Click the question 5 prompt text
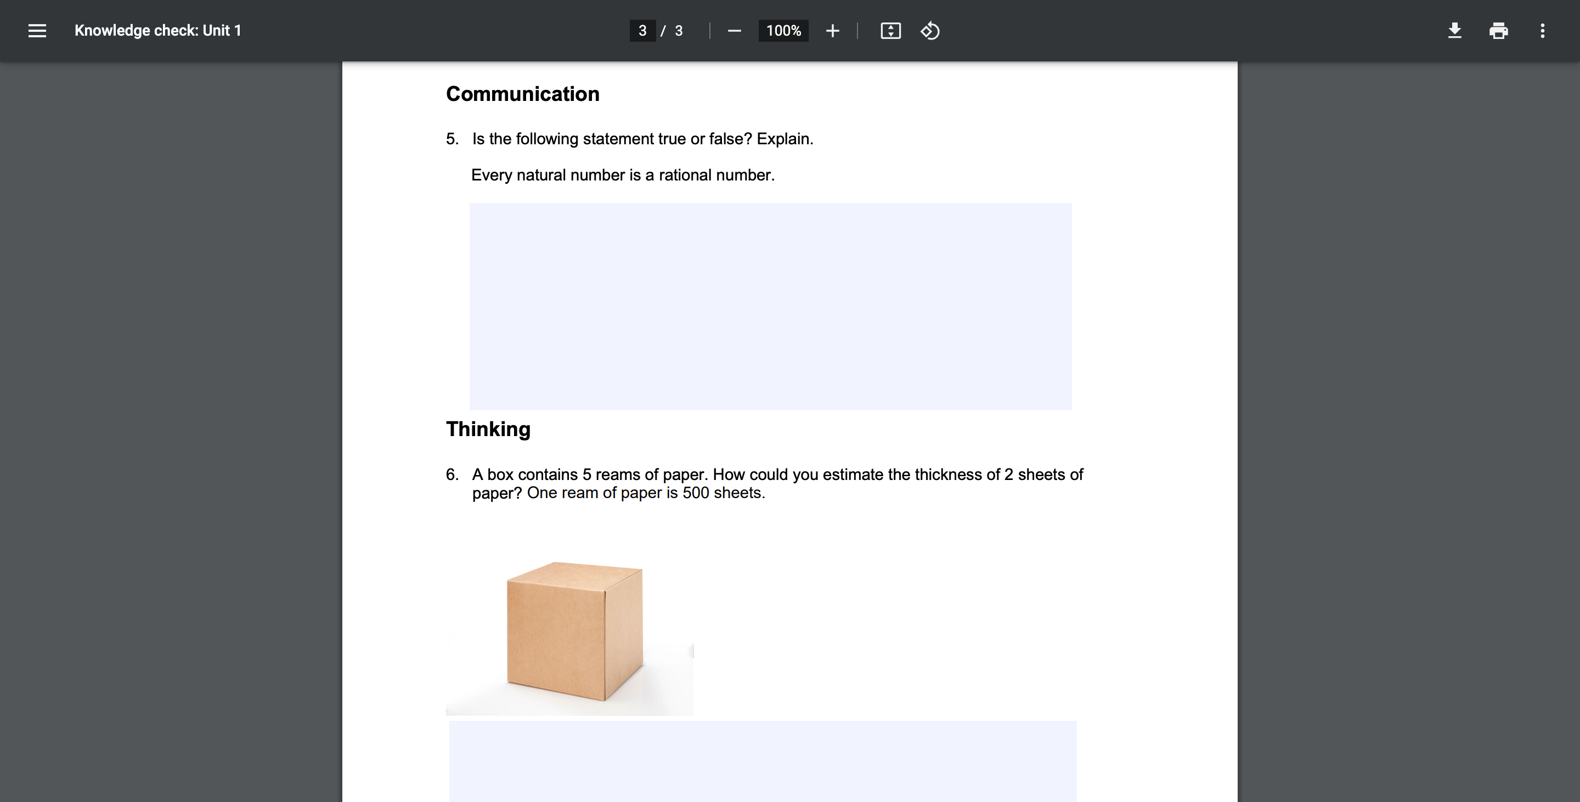This screenshot has height=802, width=1580. (x=642, y=139)
